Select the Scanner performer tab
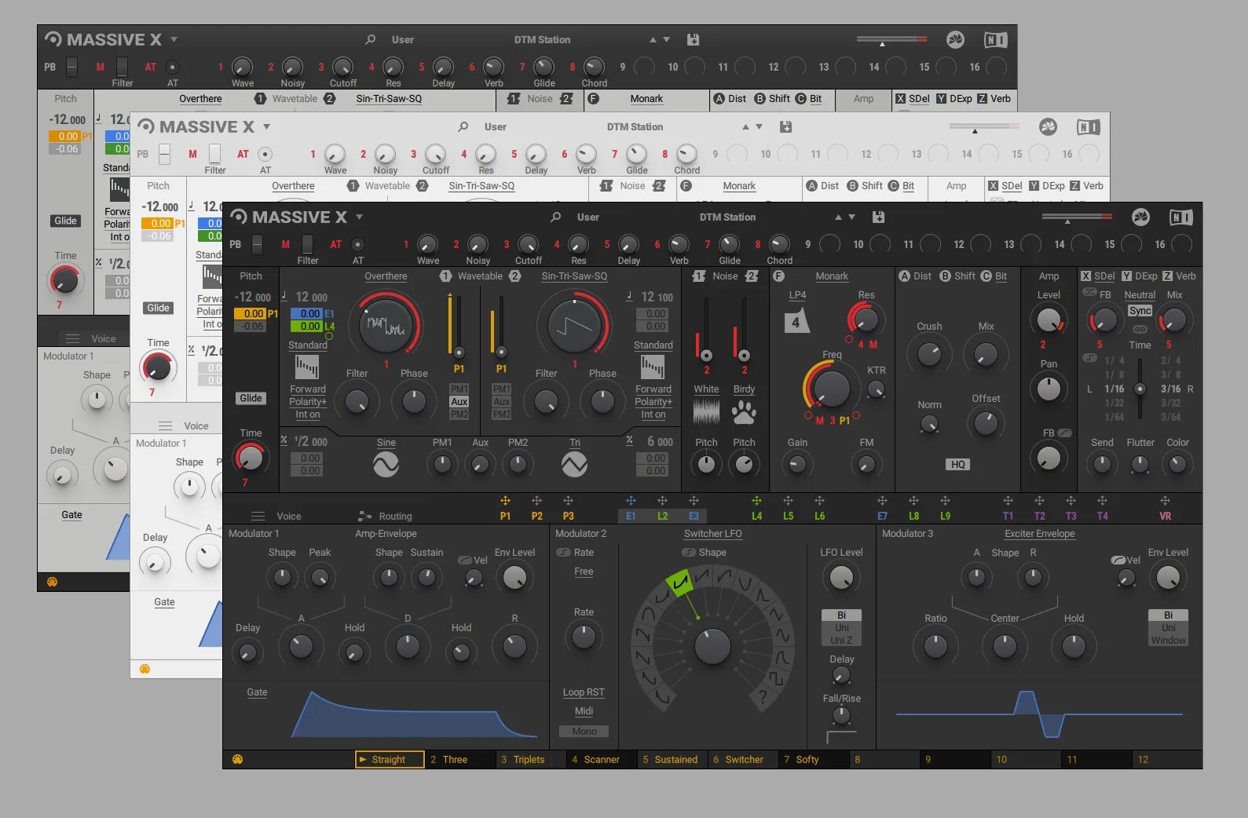The width and height of the screenshot is (1248, 818). point(601,759)
